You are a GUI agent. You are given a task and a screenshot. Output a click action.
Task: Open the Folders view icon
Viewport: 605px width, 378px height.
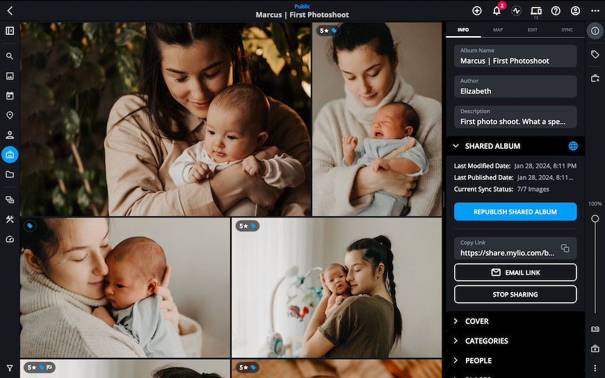[x=10, y=174]
